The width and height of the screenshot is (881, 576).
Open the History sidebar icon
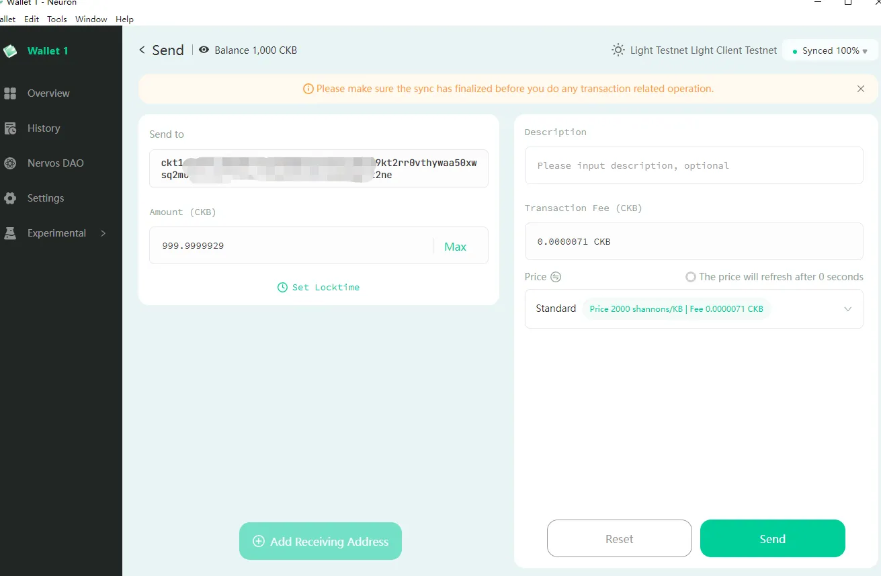point(10,128)
